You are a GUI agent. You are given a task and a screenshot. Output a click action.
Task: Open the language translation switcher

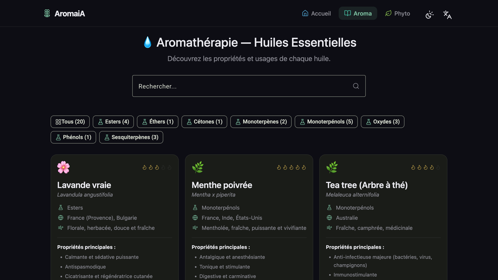pos(447,15)
